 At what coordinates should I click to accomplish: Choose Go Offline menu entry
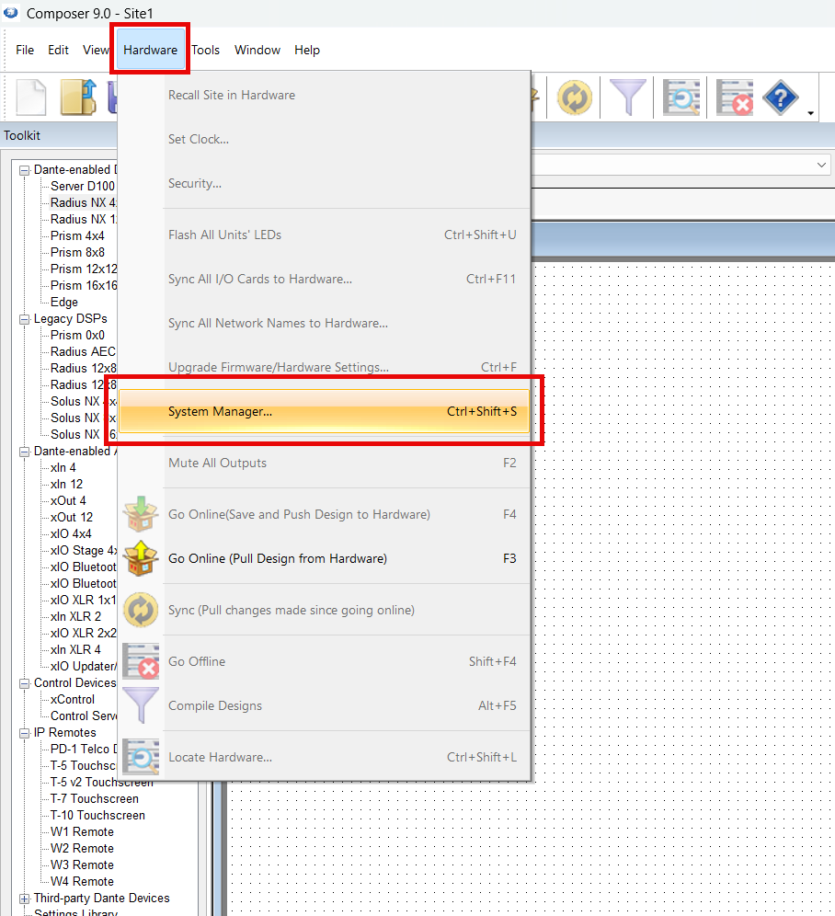click(x=325, y=661)
